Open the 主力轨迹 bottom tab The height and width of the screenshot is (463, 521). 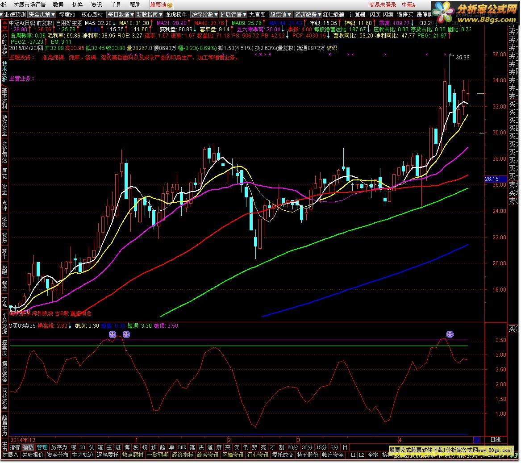pos(83,455)
